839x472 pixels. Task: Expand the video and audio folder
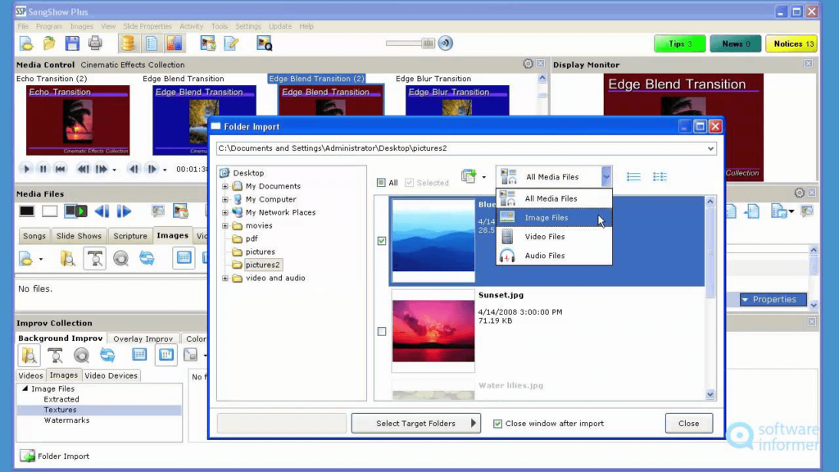(x=225, y=278)
